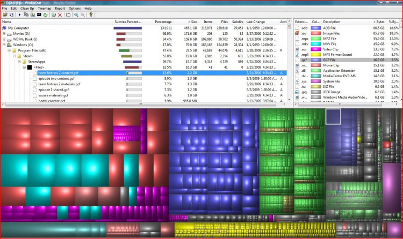
Task: Sort by the Size column header
Action: [x=186, y=22]
